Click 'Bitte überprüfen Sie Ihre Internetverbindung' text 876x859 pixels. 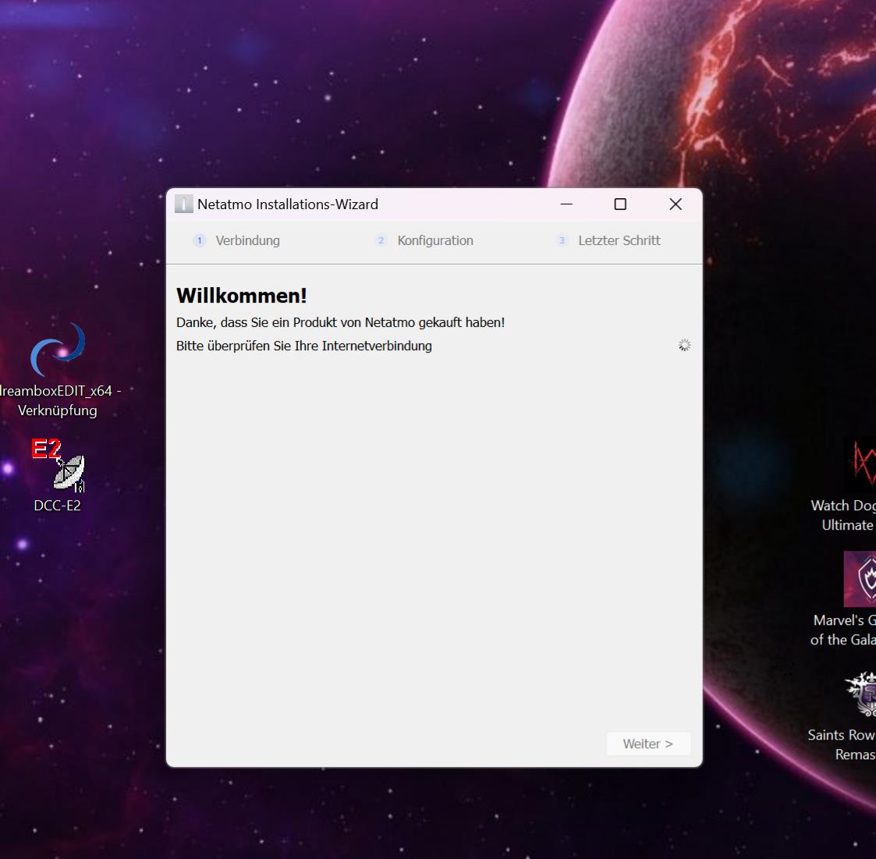click(304, 346)
